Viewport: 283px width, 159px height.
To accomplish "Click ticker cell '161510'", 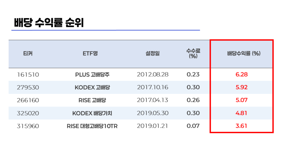I will (28, 75).
